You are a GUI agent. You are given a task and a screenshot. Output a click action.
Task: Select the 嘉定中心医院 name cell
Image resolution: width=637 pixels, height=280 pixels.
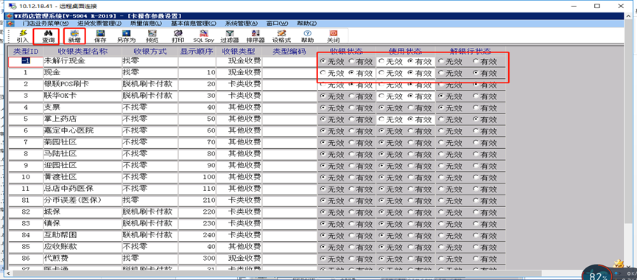(x=82, y=131)
